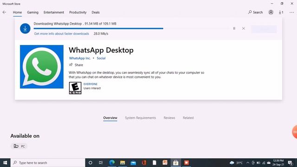This screenshot has width=297, height=167.
Task: Open Search in the Store
Action: (x=255, y=13)
